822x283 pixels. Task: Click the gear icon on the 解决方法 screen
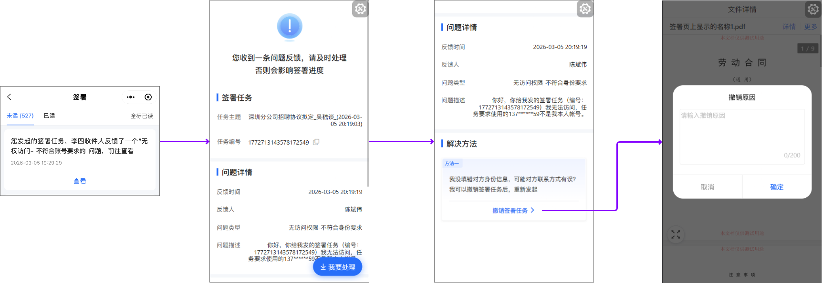click(x=585, y=9)
